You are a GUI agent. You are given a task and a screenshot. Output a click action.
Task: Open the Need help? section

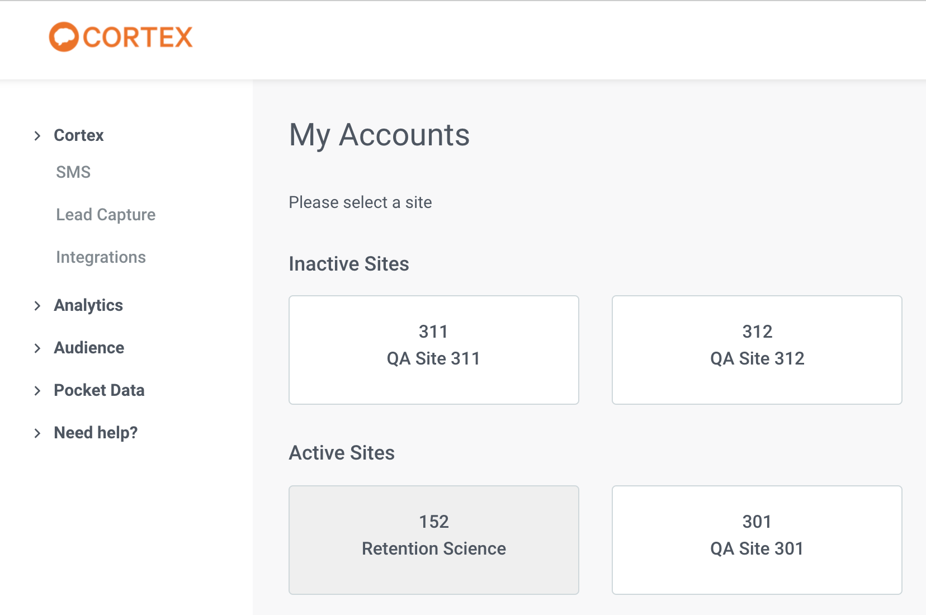(96, 433)
